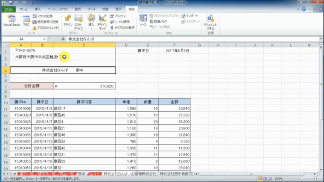Viewport: 324px width, 182px height.
Task: Switch to the ホーム ribbon tab
Action: coord(24,9)
